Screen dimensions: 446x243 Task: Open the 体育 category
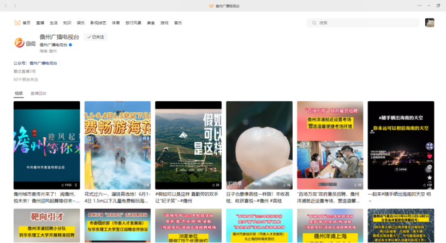point(116,23)
